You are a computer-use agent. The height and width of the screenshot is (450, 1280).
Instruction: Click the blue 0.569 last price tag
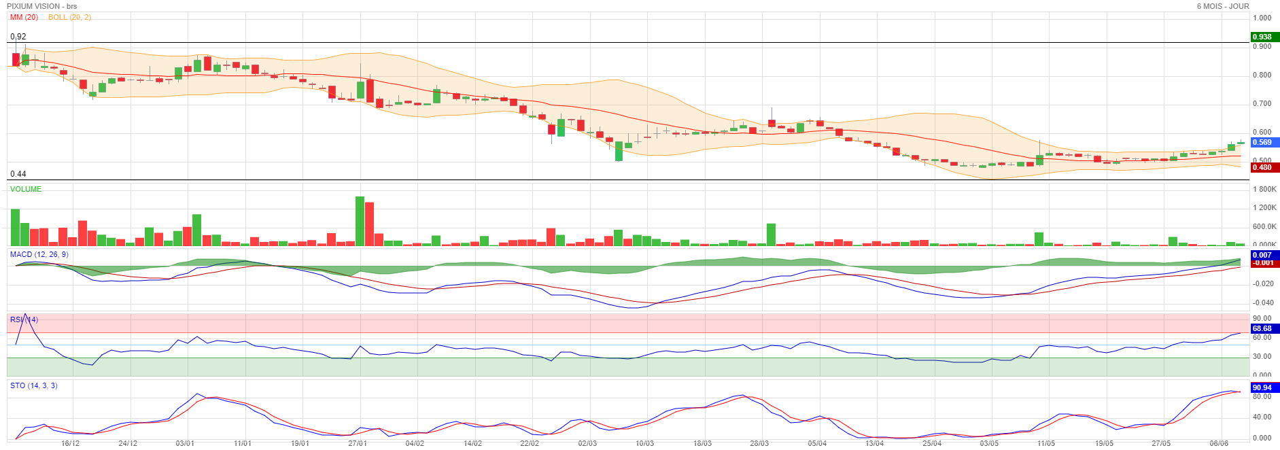coord(1265,142)
